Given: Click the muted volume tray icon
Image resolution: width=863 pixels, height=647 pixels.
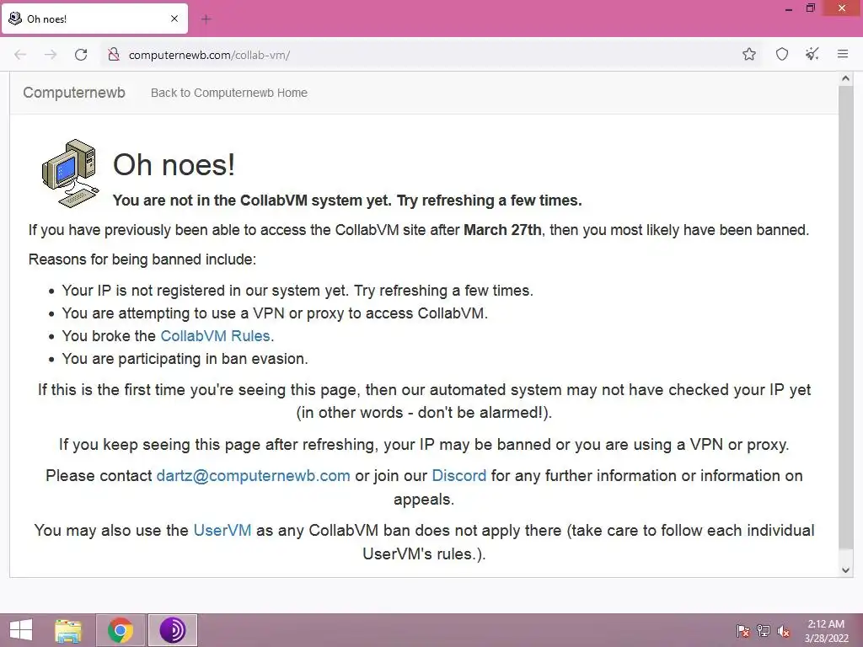Looking at the screenshot, I should pos(784,631).
